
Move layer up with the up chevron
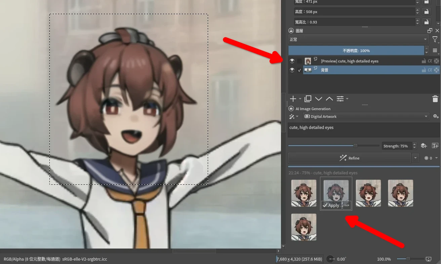pyautogui.click(x=329, y=99)
